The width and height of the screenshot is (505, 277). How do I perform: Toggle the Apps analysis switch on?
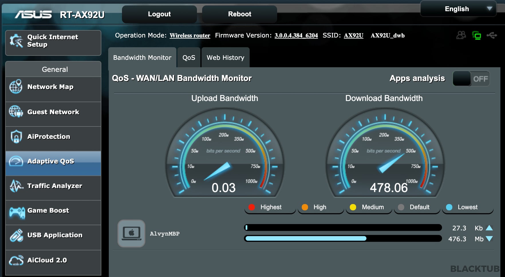click(x=471, y=79)
